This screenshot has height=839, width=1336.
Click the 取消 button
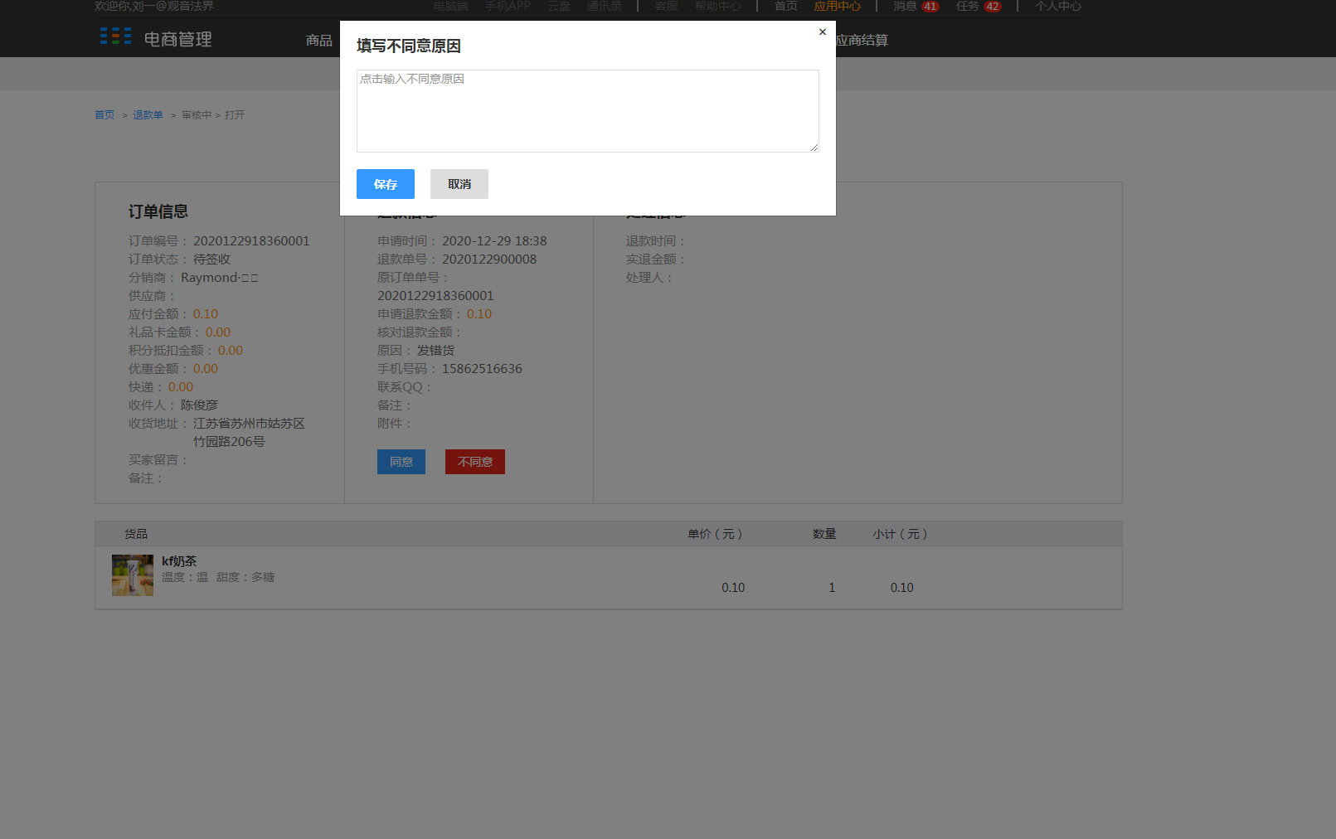tap(459, 184)
